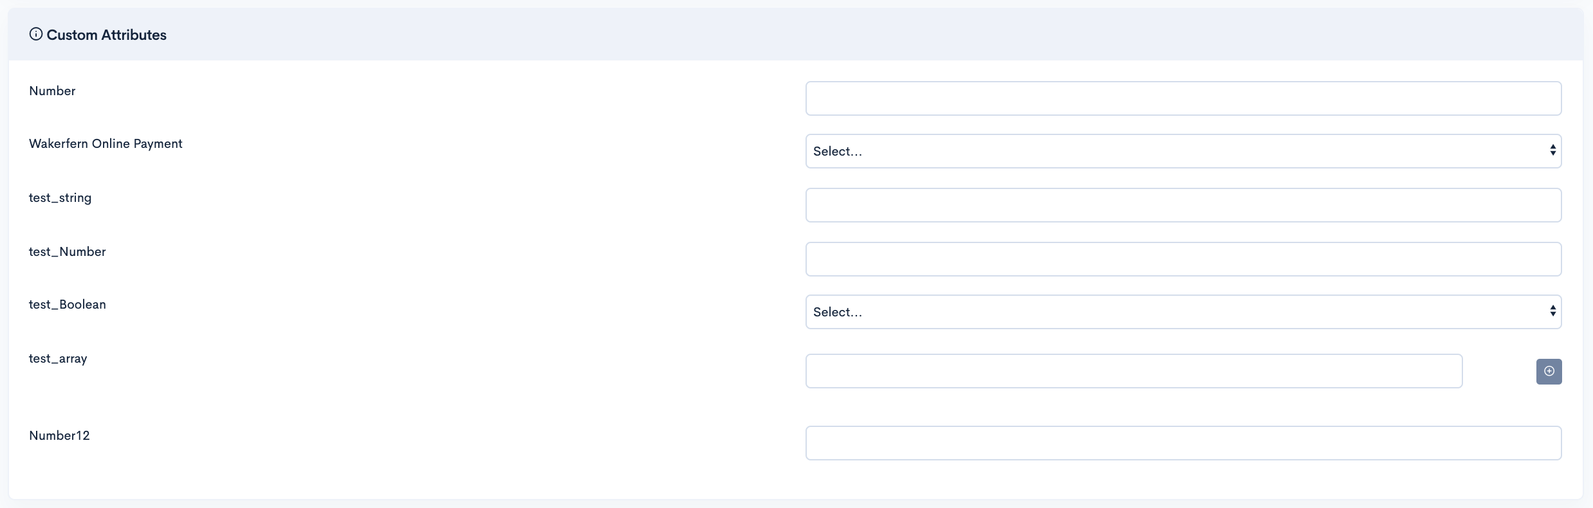Click the Number12 label
This screenshot has height=508, width=1593.
tap(59, 435)
